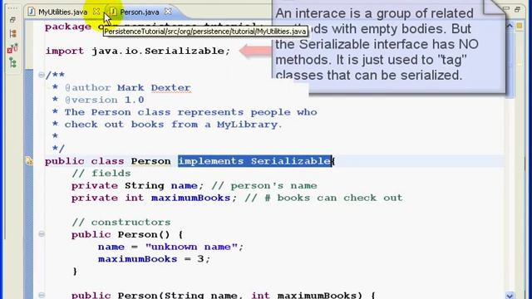Click the editor scrollbar up arrow
This screenshot has height=299, width=532.
point(510,26)
